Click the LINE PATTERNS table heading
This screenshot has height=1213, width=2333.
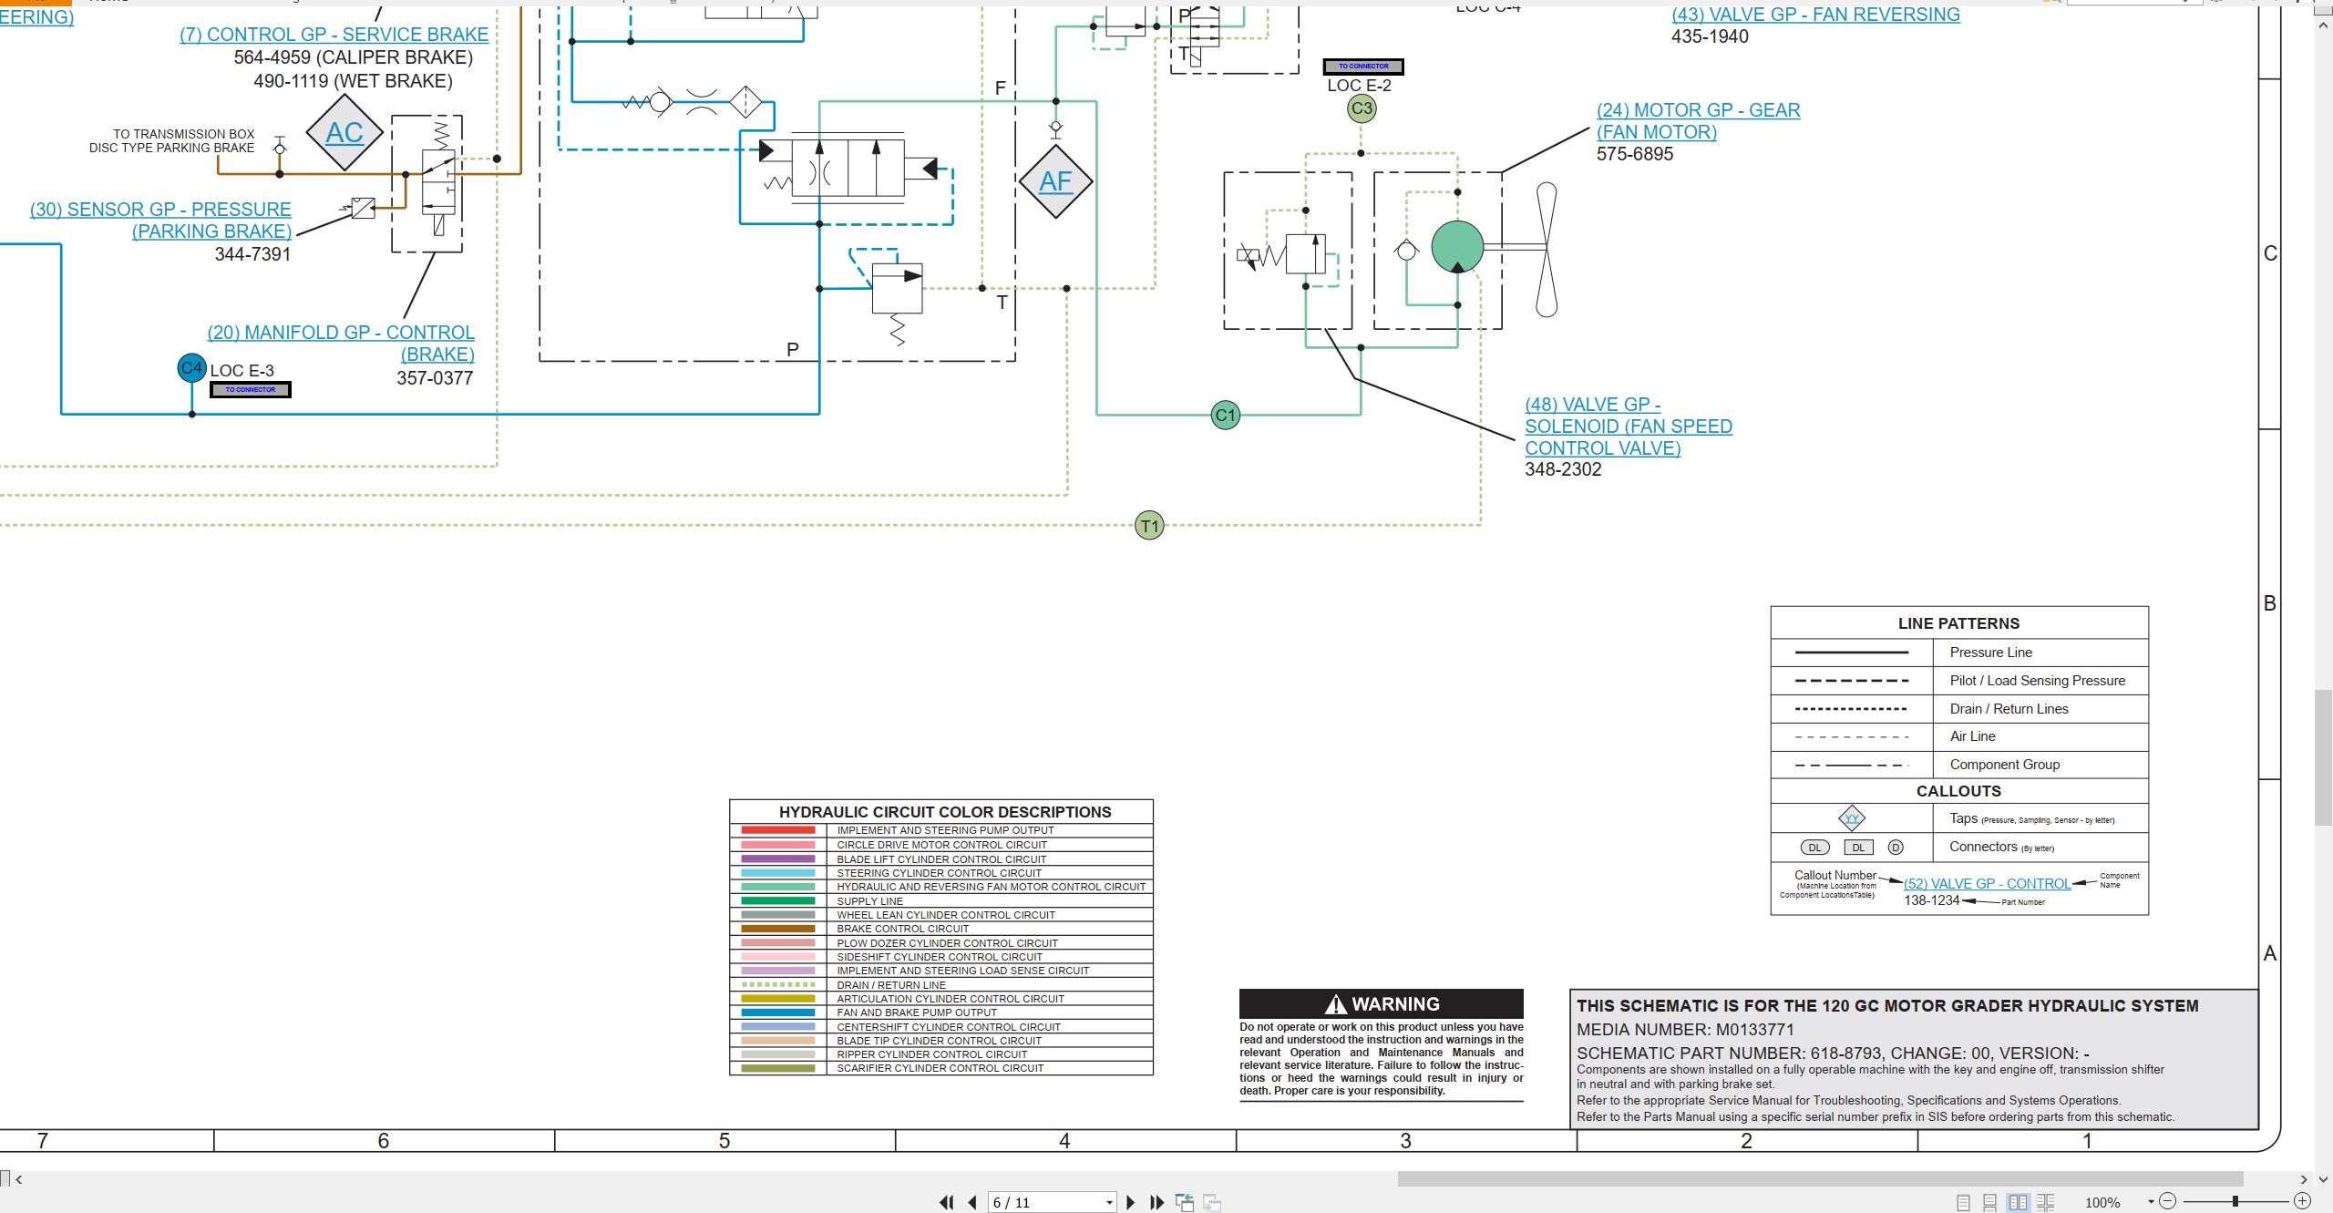(1958, 623)
